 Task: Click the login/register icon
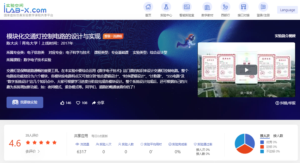[x=263, y=7]
